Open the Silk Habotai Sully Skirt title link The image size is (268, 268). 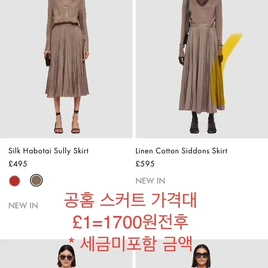point(48,151)
